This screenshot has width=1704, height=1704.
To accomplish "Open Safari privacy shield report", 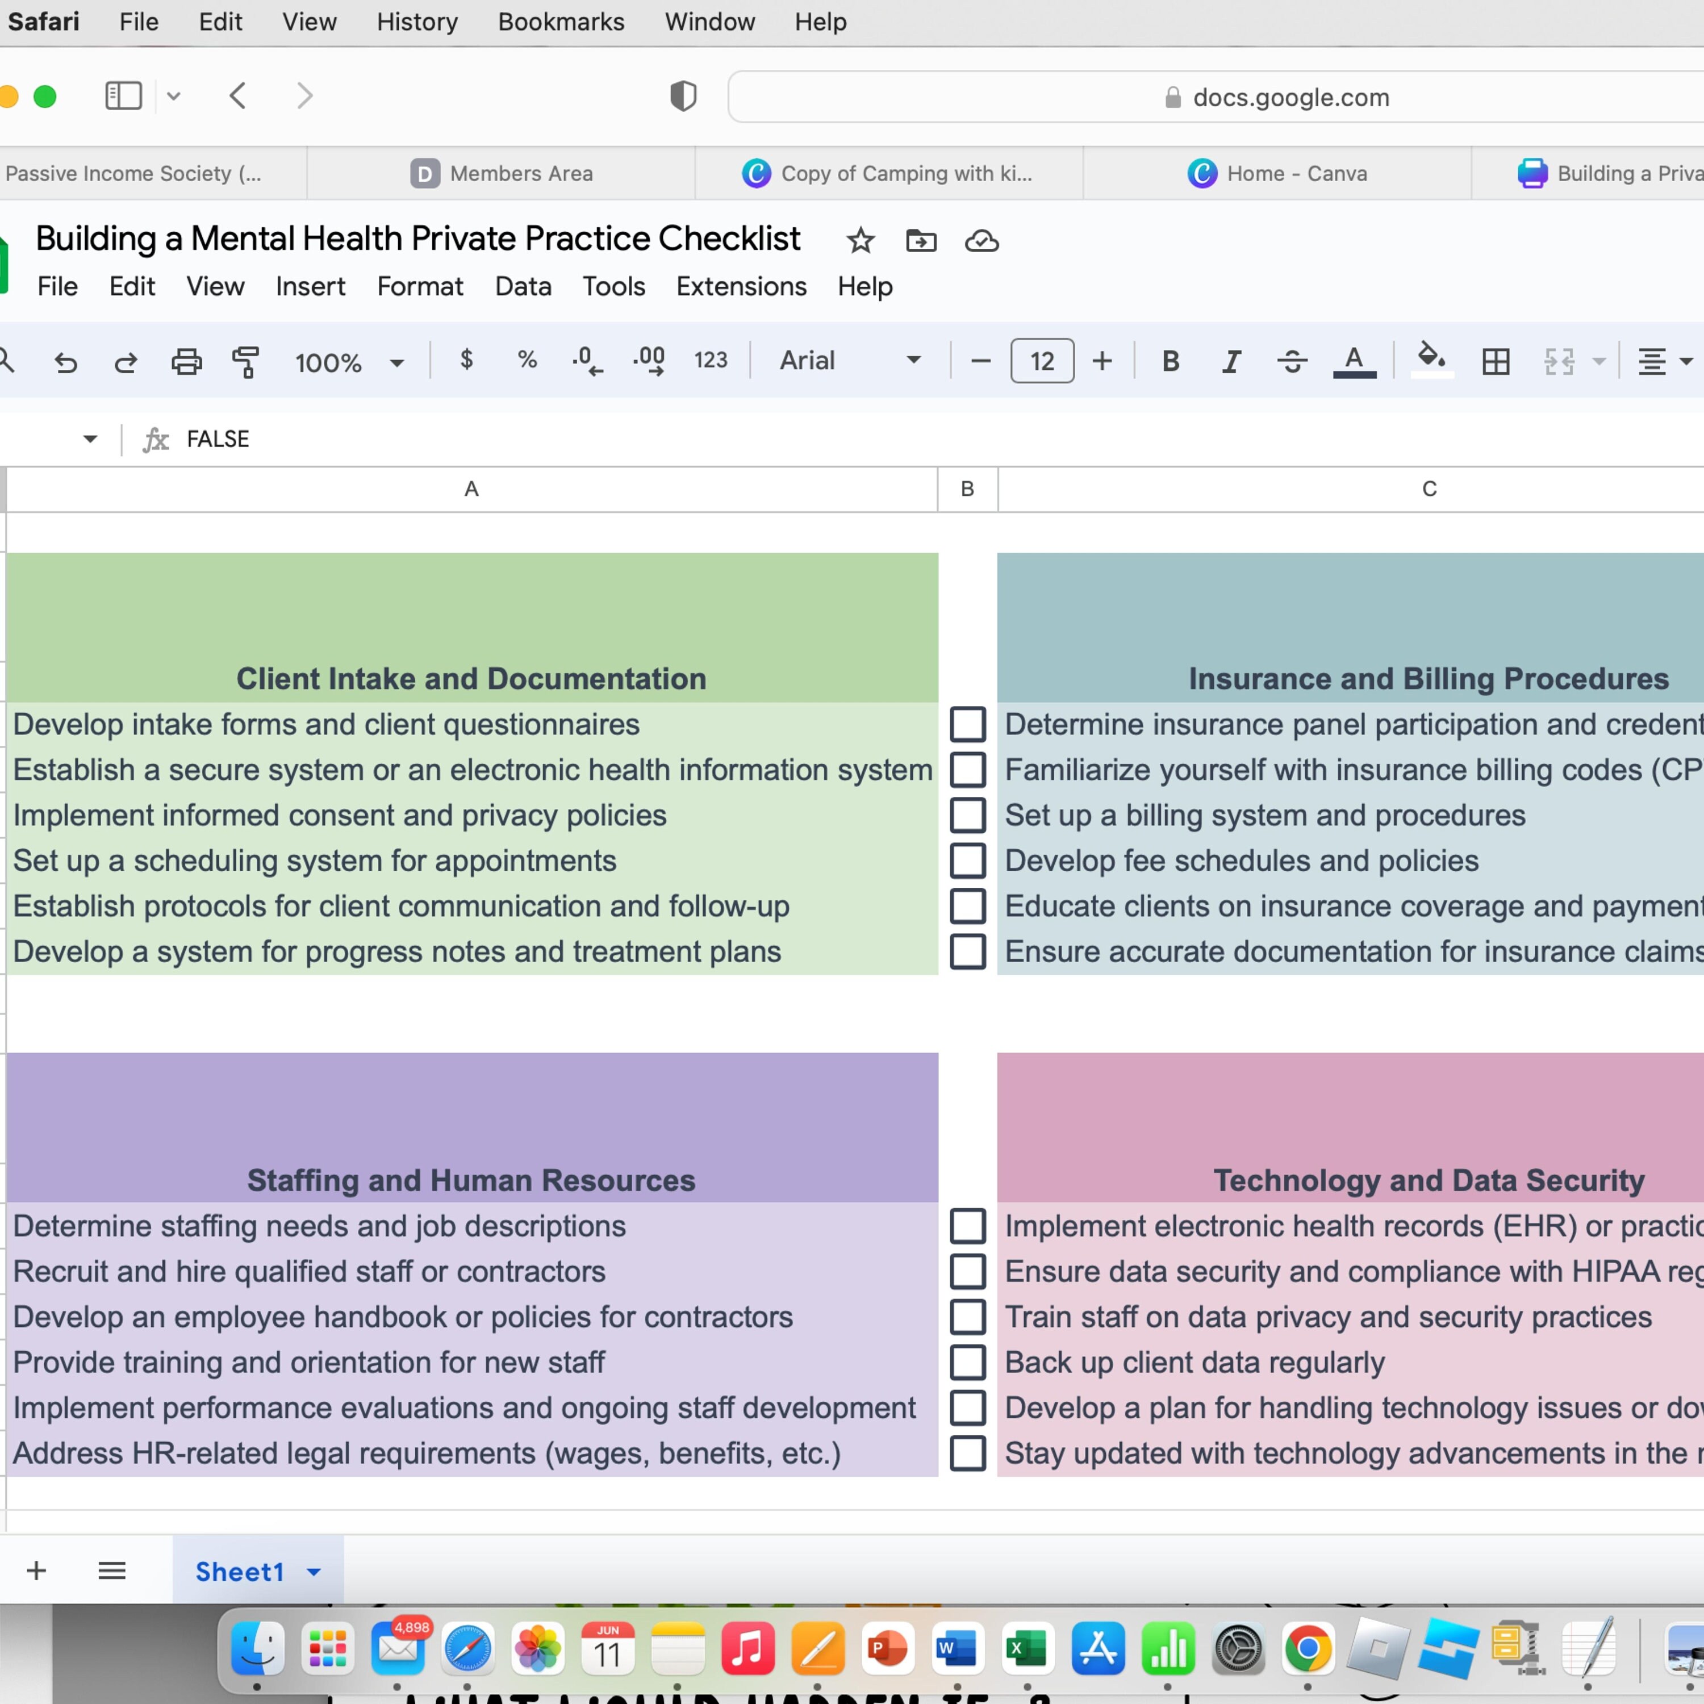I will pyautogui.click(x=683, y=95).
